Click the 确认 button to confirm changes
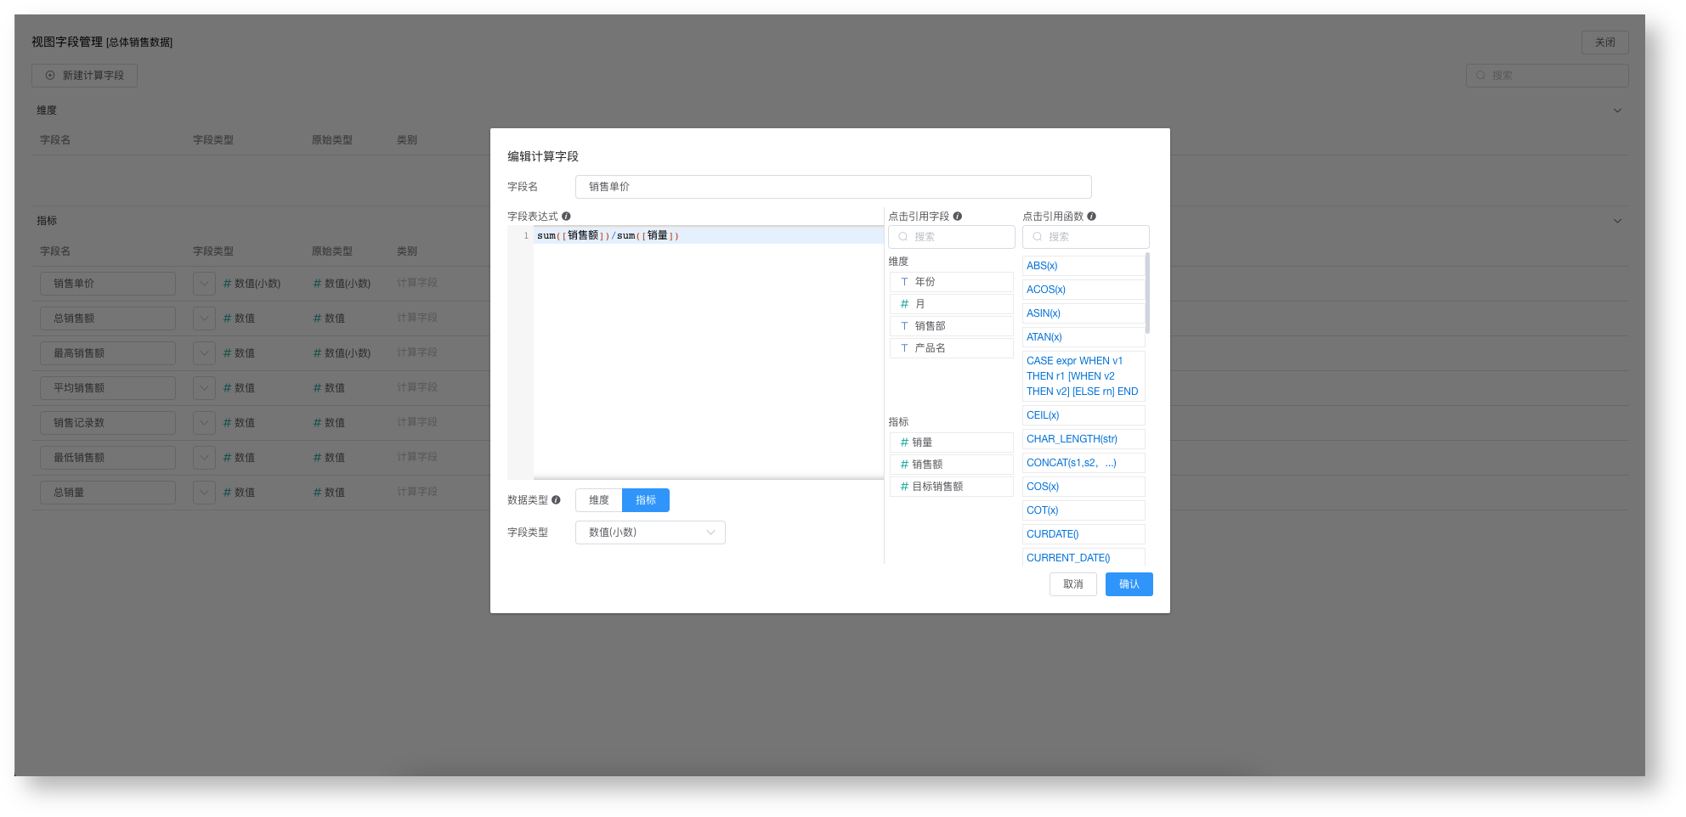Viewport: 1686px width, 817px height. pos(1129,584)
